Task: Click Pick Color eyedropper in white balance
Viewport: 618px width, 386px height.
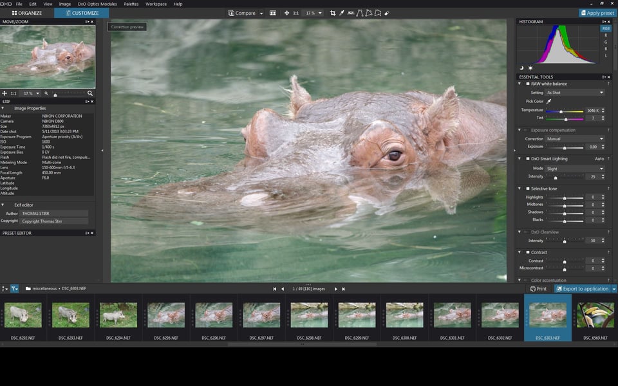Action: [548, 101]
